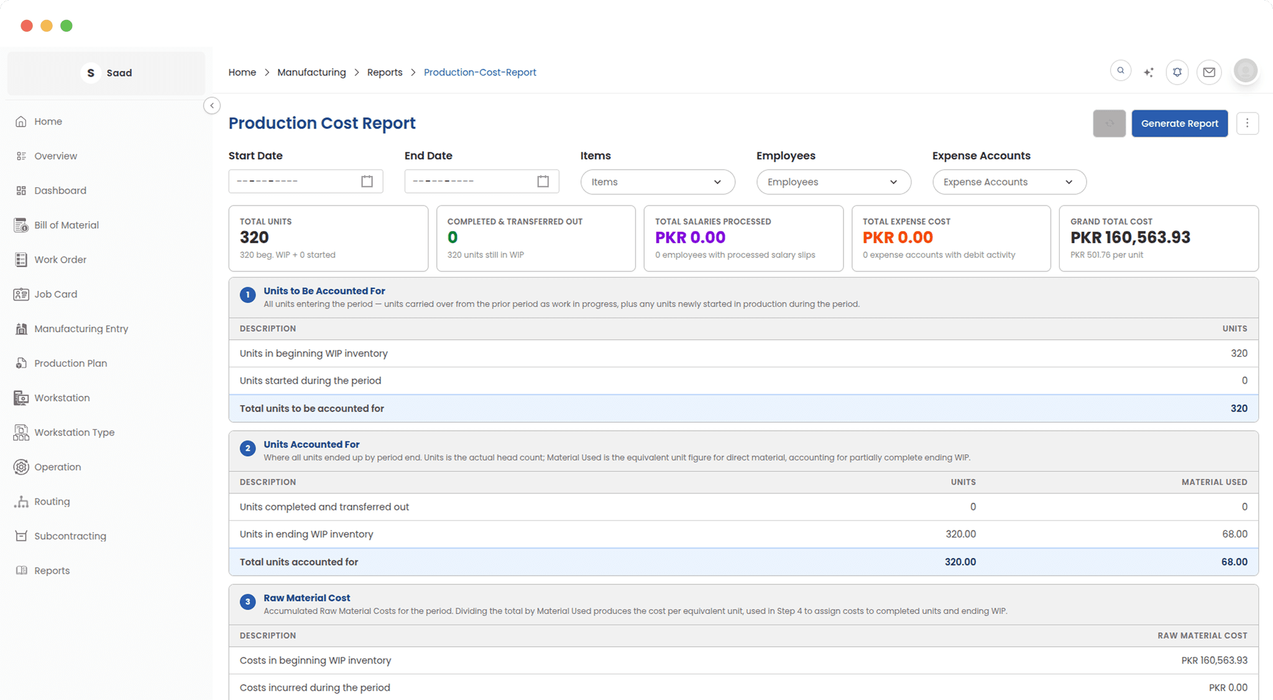The height and width of the screenshot is (700, 1273).
Task: Toggle the End Date calendar picker
Action: pos(543,181)
